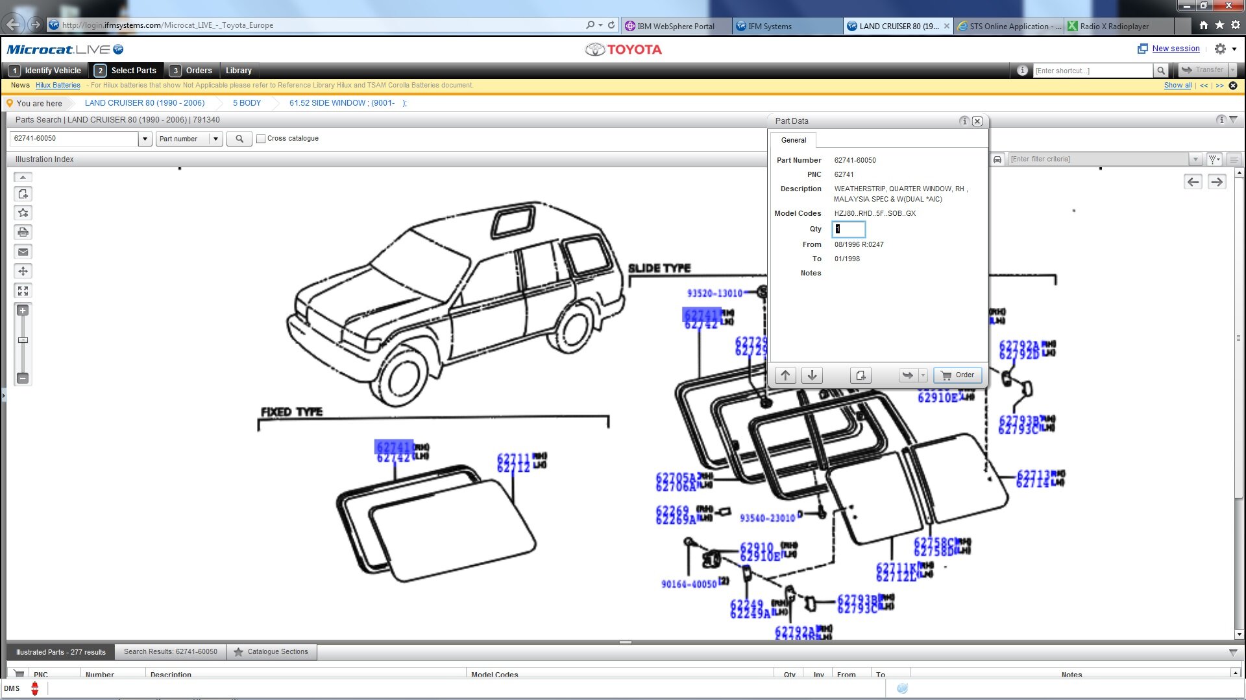This screenshot has width=1246, height=700.
Task: Zoom in with the plus button
Action: 23,310
